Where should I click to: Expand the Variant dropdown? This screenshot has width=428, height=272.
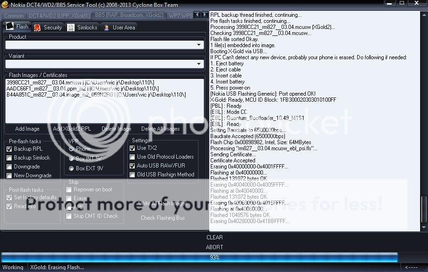tap(199, 64)
